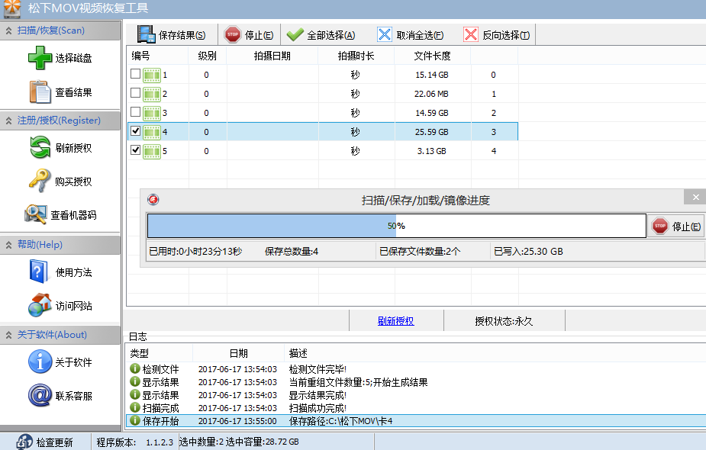Image resolution: width=706 pixels, height=450 pixels.
Task: Click the 刷新授权 hyperlink
Action: 395,321
